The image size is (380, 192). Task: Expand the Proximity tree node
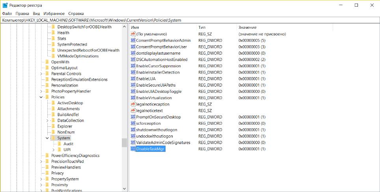tap(41, 185)
